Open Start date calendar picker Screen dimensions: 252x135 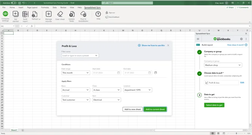pos(118,73)
